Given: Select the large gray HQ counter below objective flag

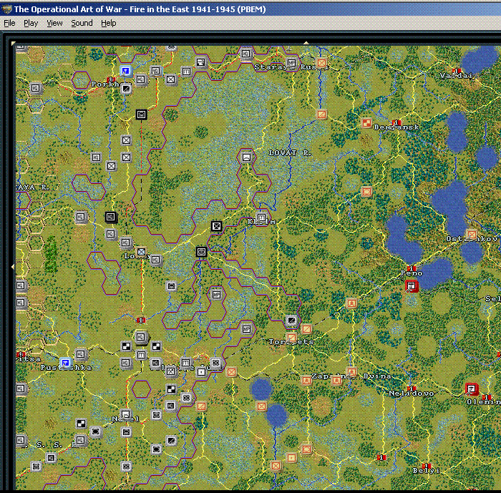Looking at the screenshot, I should coord(141,337).
